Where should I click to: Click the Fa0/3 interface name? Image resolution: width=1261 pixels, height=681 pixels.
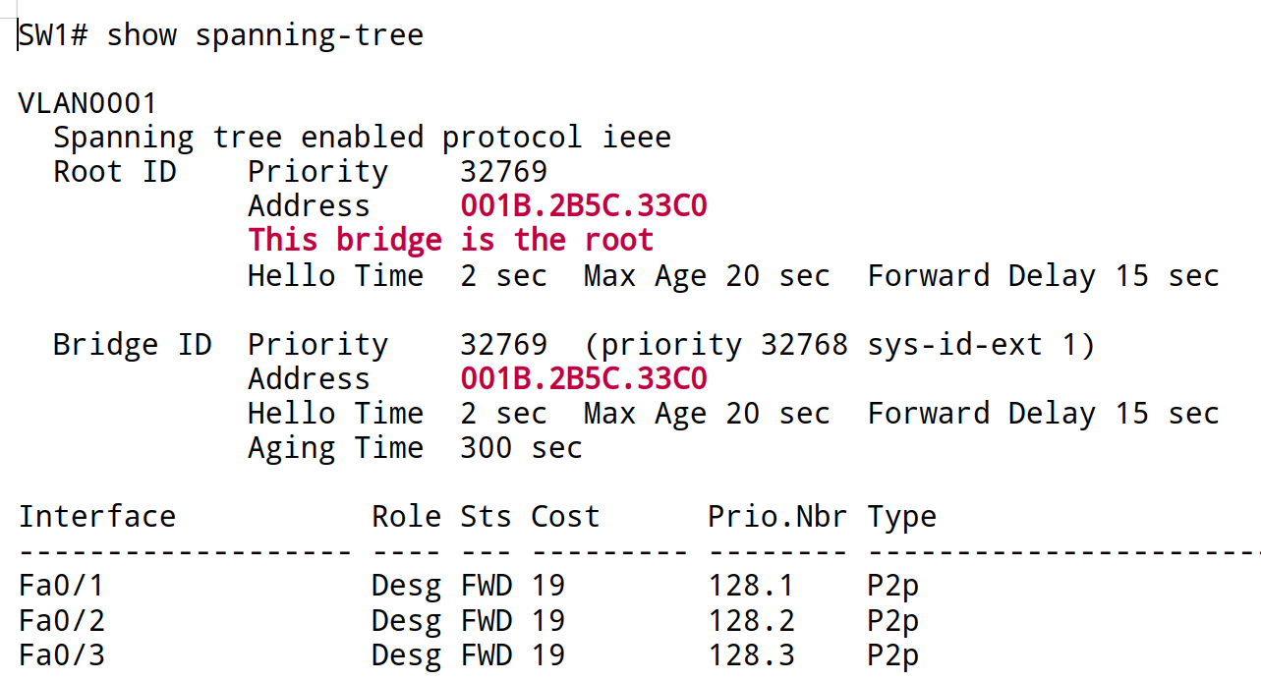coord(61,655)
